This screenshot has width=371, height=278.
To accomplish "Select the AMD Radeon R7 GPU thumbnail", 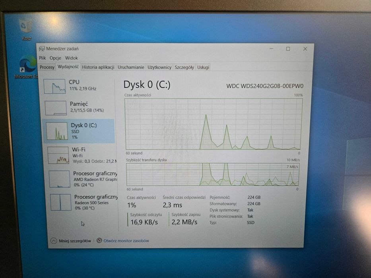I will 59,179.
